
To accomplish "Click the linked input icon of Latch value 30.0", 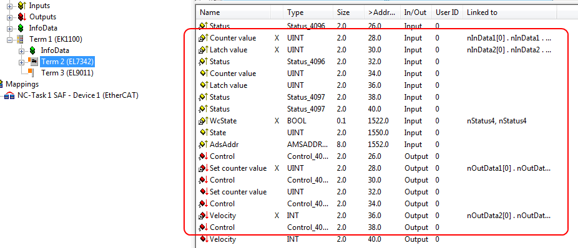I will tap(203, 50).
